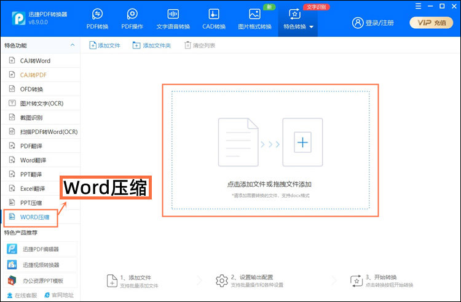Screen dimensions: 461x302
Task: Select 扫描PDF转Word(OCR) in sidebar
Action: tap(41, 132)
